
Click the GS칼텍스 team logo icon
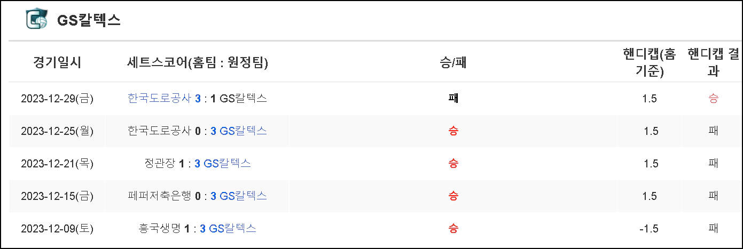tap(37, 19)
